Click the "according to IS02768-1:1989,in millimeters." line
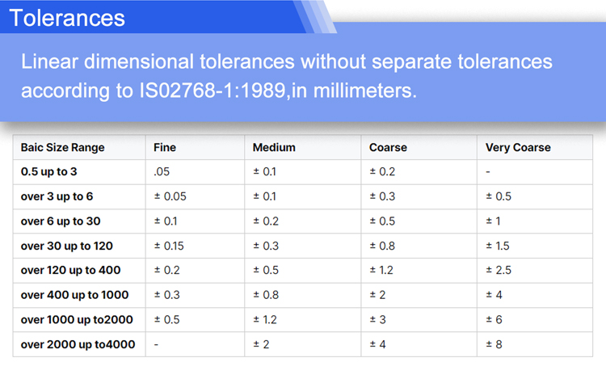 (x=219, y=91)
